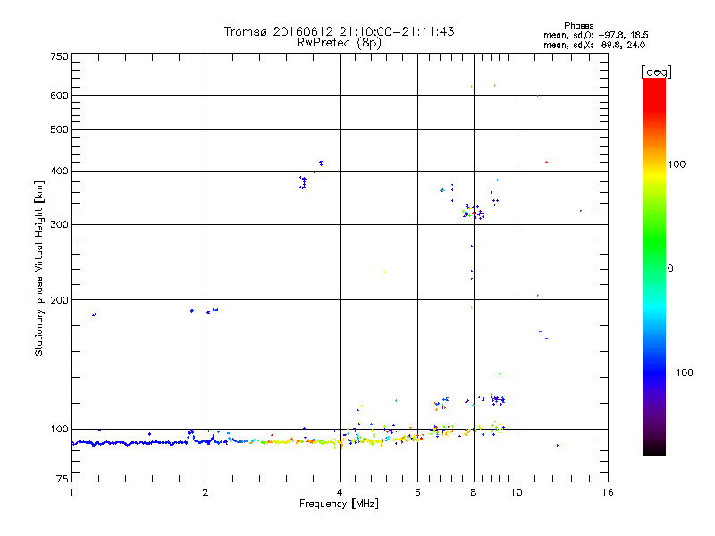This screenshot has width=715, height=536.
Task: Click the y-axis tick label '500'
Action: tap(59, 130)
